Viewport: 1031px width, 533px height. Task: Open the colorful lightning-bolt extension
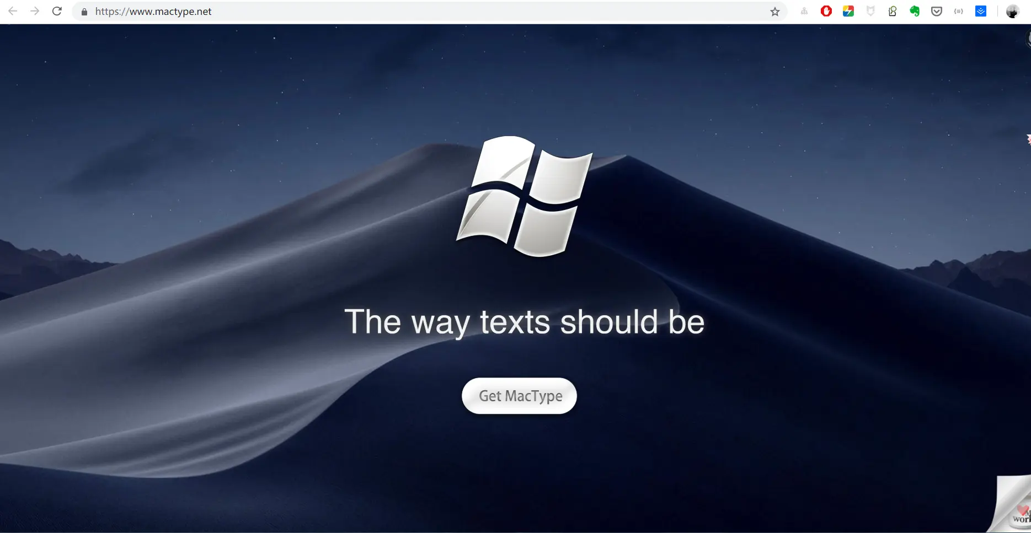pyautogui.click(x=848, y=11)
